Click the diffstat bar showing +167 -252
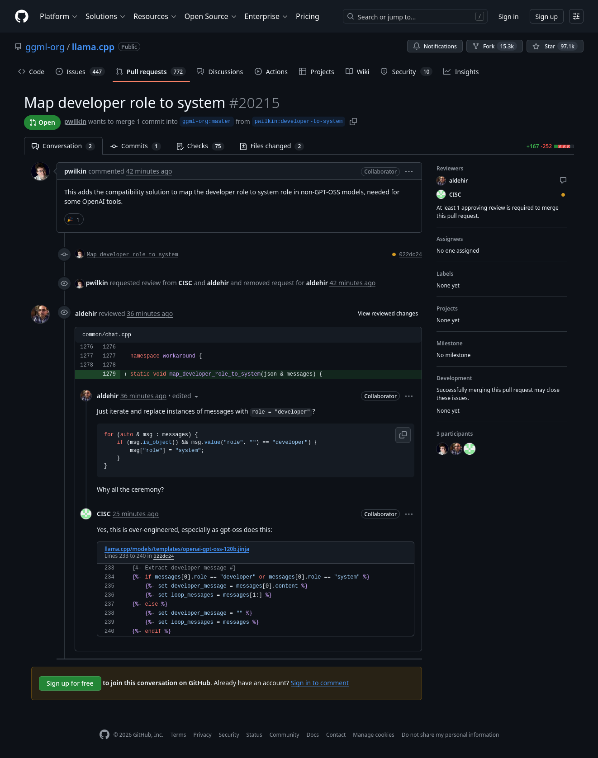Screen dimensions: 598x758 pos(564,146)
